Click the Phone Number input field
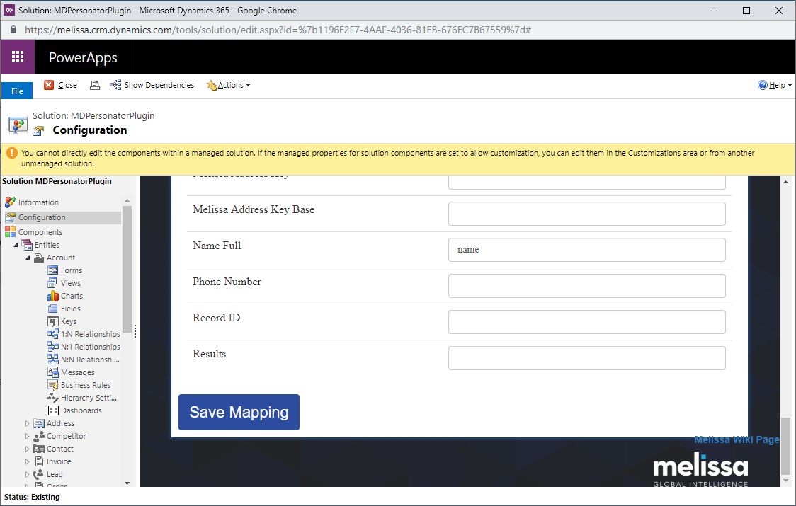 coord(587,286)
